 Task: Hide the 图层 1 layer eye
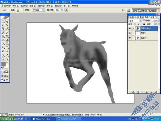click(130, 33)
